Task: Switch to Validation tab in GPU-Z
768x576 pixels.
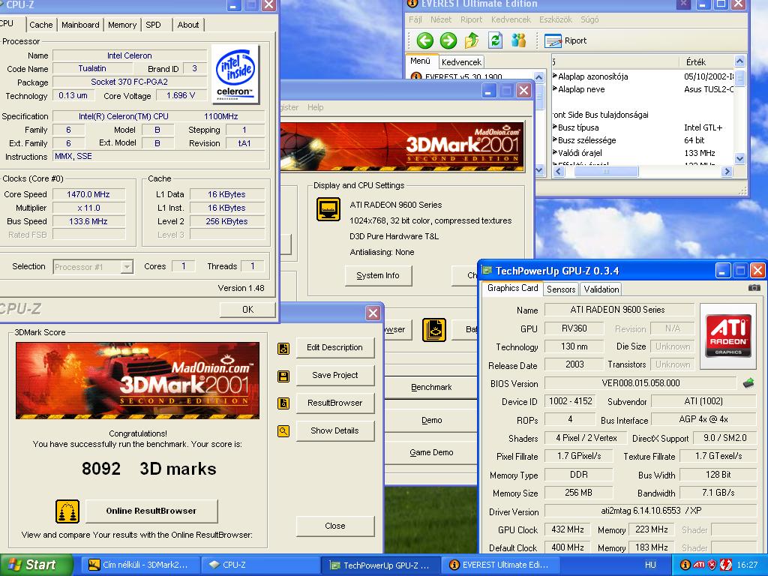Action: point(601,289)
